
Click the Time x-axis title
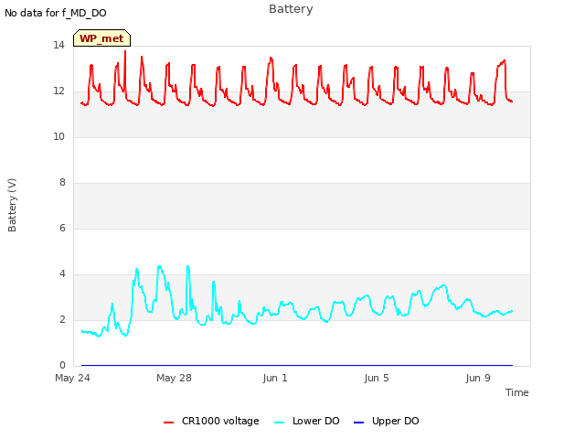tap(517, 392)
